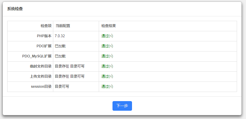
Task: Click the 下一步 button
Action: click(x=122, y=106)
